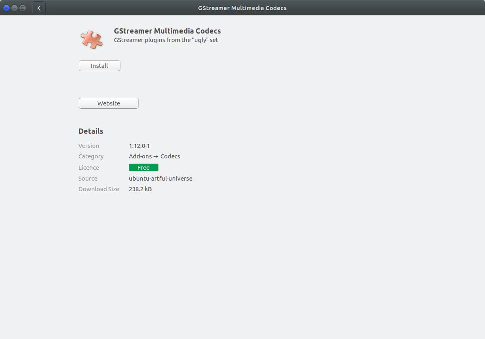485x339 pixels.
Task: Click category value Add-ons → Codecs
Action: click(x=154, y=156)
